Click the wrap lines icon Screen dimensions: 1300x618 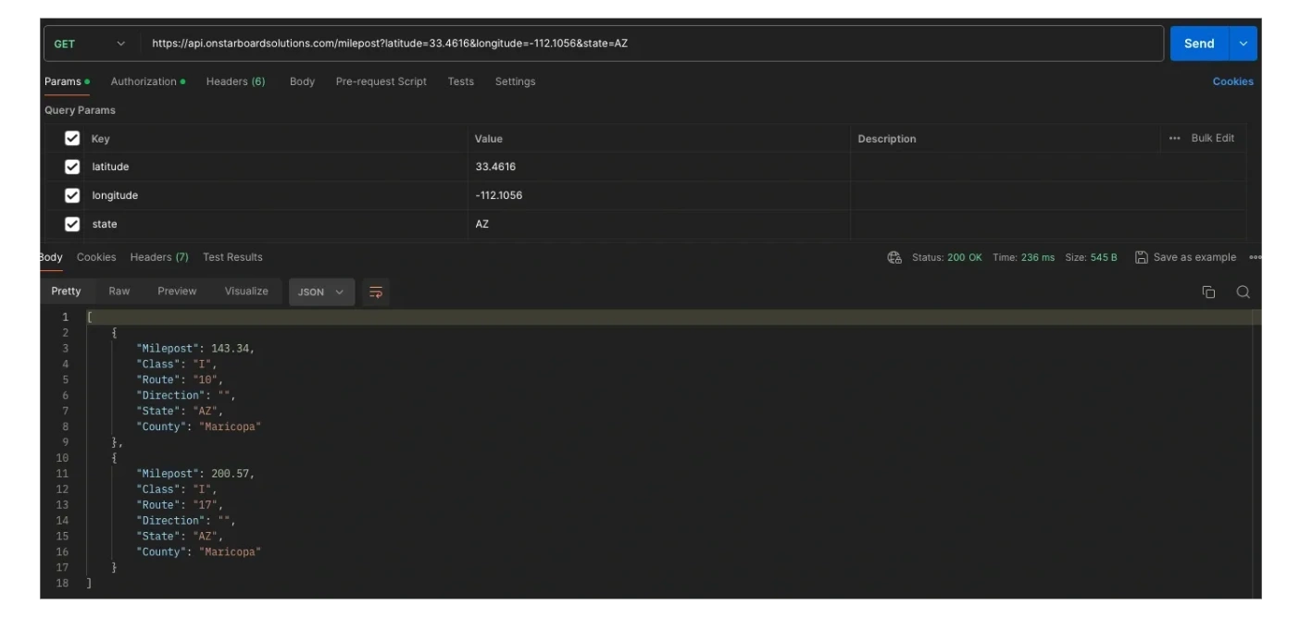(375, 292)
